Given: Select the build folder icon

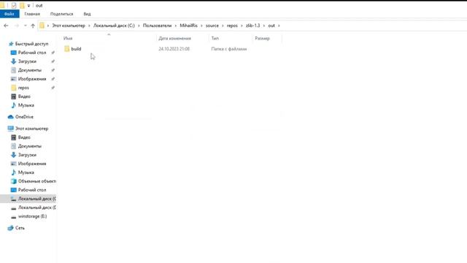Looking at the screenshot, I should pyautogui.click(x=66, y=49).
